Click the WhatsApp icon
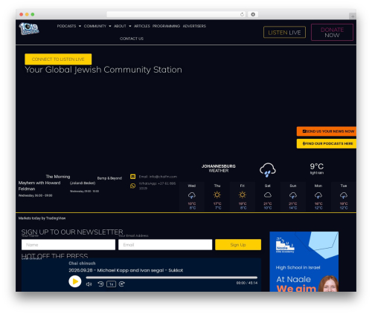Viewport: 372px width, 314px height. pyautogui.click(x=132, y=186)
